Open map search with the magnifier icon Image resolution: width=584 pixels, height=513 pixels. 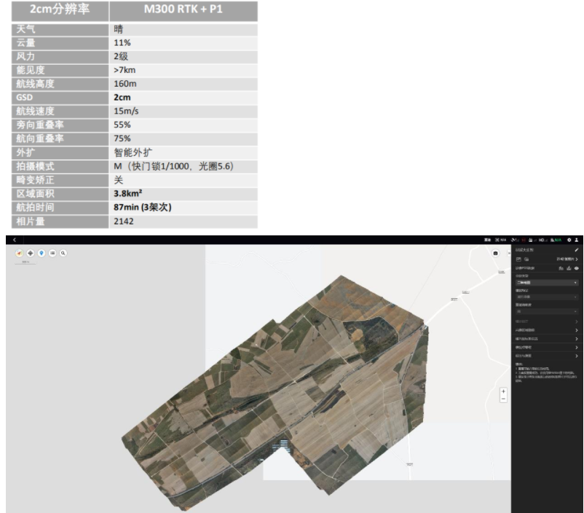pyautogui.click(x=63, y=253)
